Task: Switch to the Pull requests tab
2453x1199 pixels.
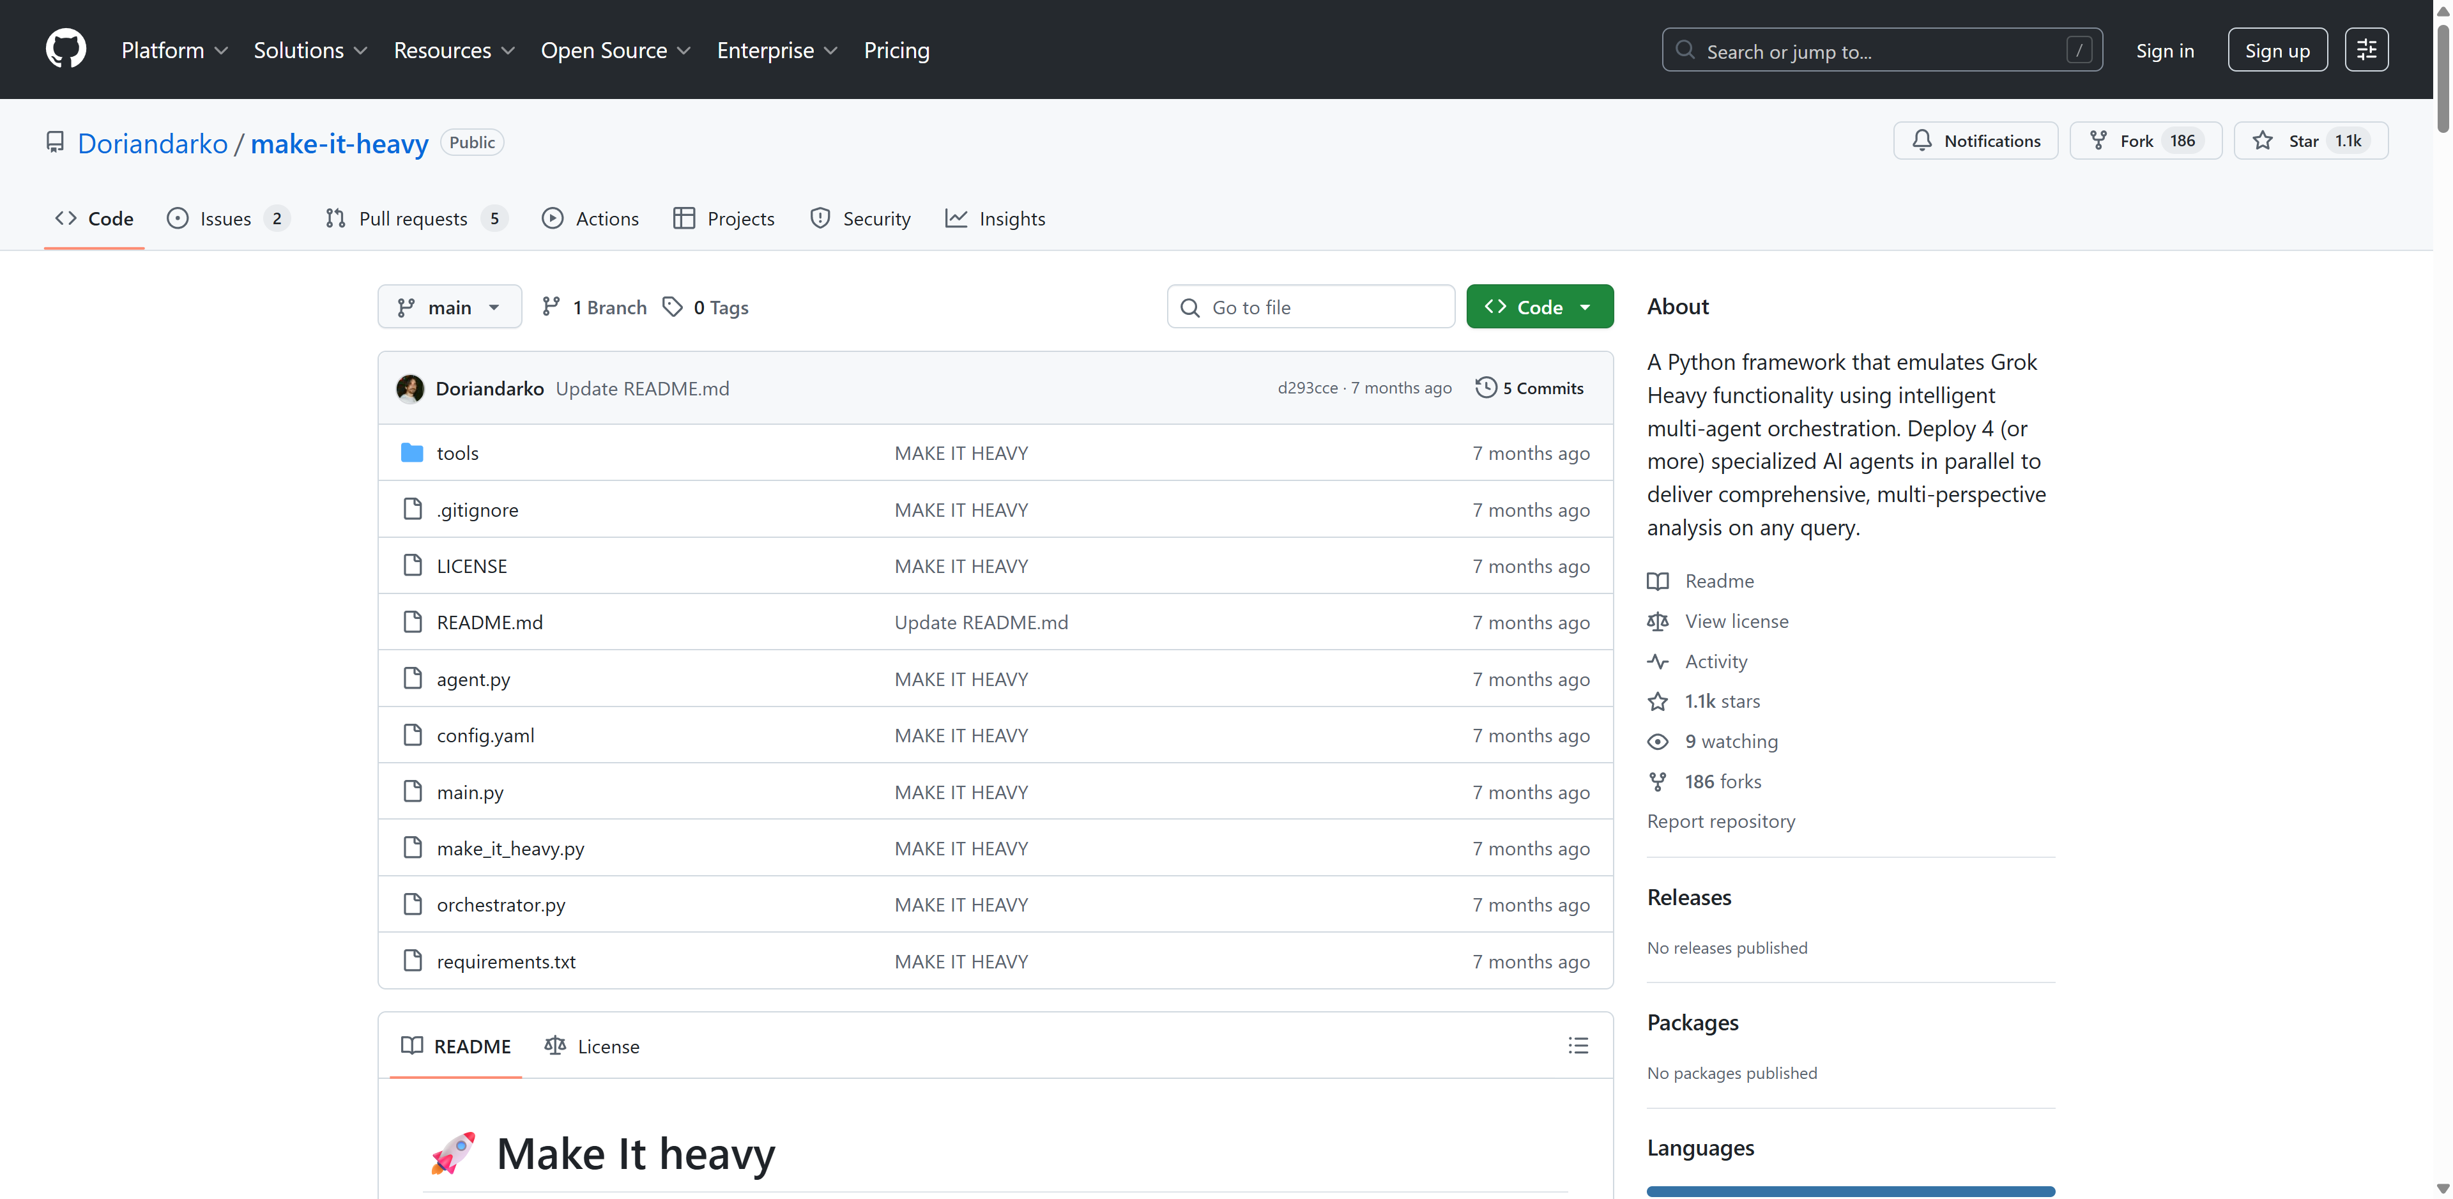Action: tap(413, 219)
